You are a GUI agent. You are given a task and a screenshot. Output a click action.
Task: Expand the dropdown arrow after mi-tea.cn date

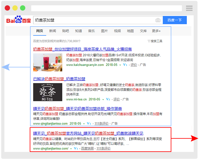103,100
